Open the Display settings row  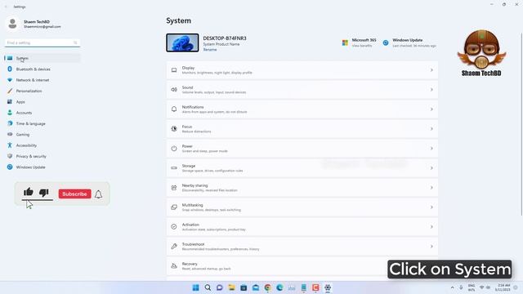pyautogui.click(x=302, y=70)
